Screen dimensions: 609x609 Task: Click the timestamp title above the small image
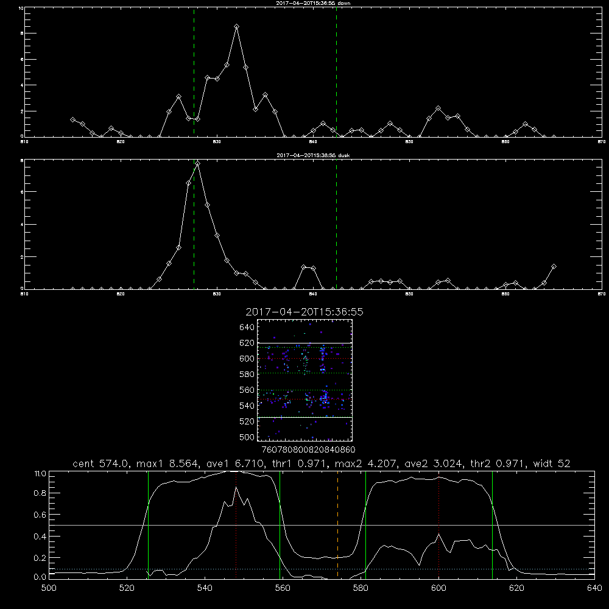304,312
